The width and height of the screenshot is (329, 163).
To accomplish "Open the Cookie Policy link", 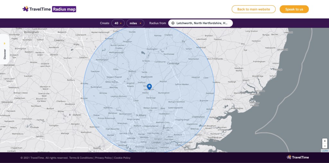I will 122,158.
